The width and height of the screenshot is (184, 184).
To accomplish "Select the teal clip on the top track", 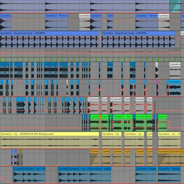I will tap(175, 6).
